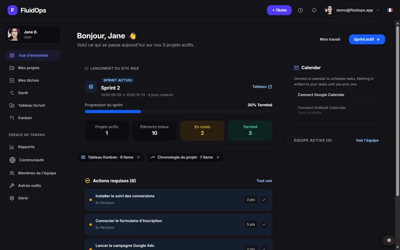Click the 30% Terminé label
The width and height of the screenshot is (400, 250).
click(x=259, y=105)
